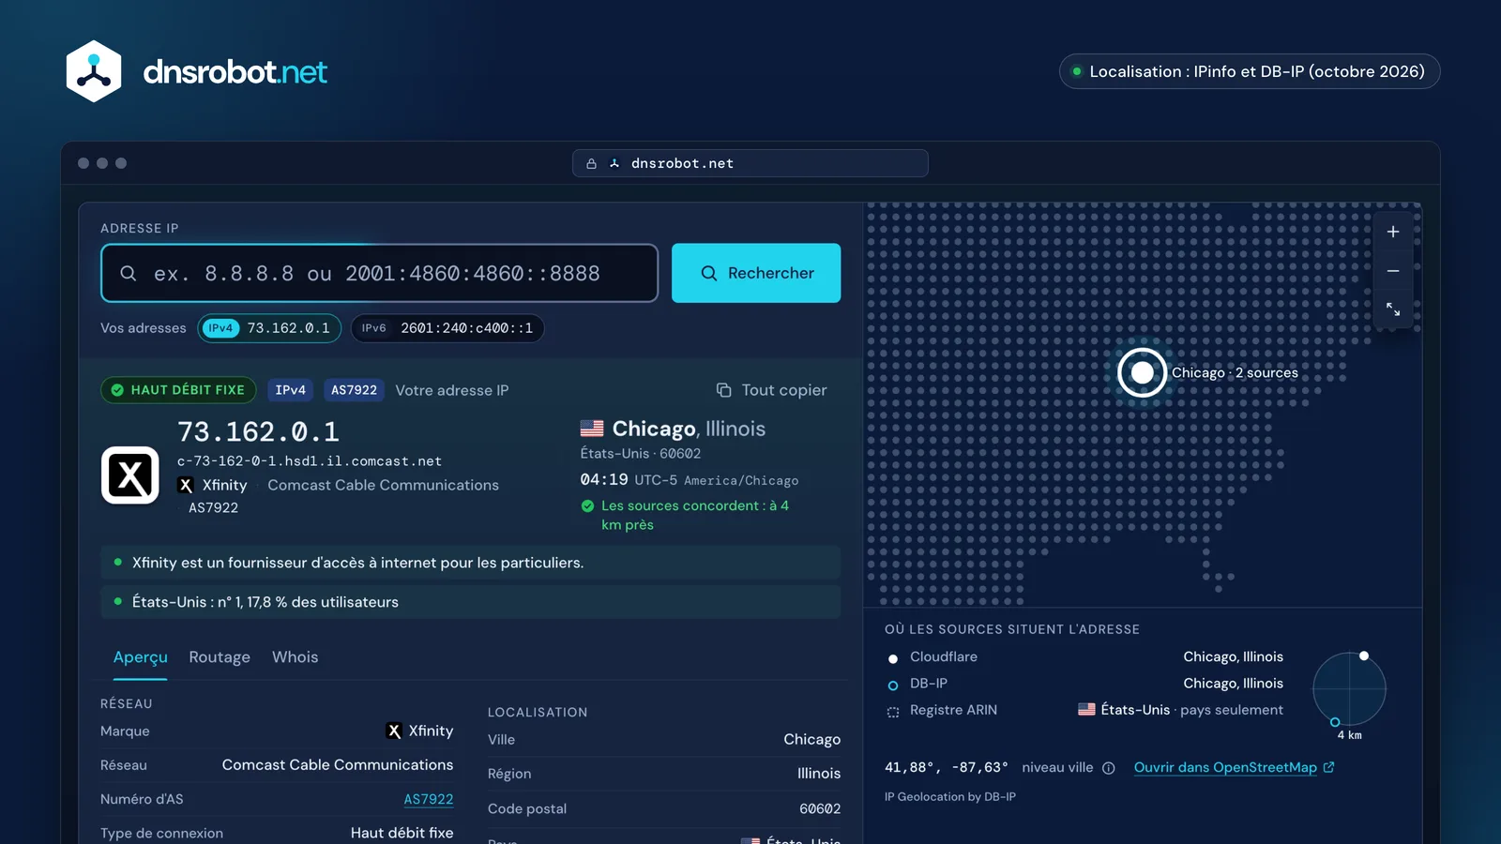Click the US flag next to Chicago
Viewport: 1501px width, 844px height.
592,429
